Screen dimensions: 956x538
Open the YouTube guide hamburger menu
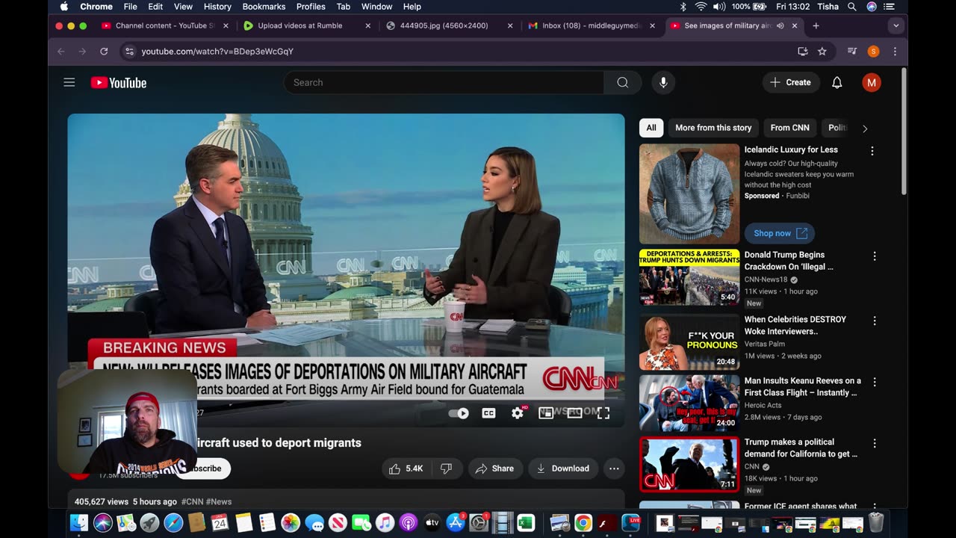pyautogui.click(x=69, y=82)
